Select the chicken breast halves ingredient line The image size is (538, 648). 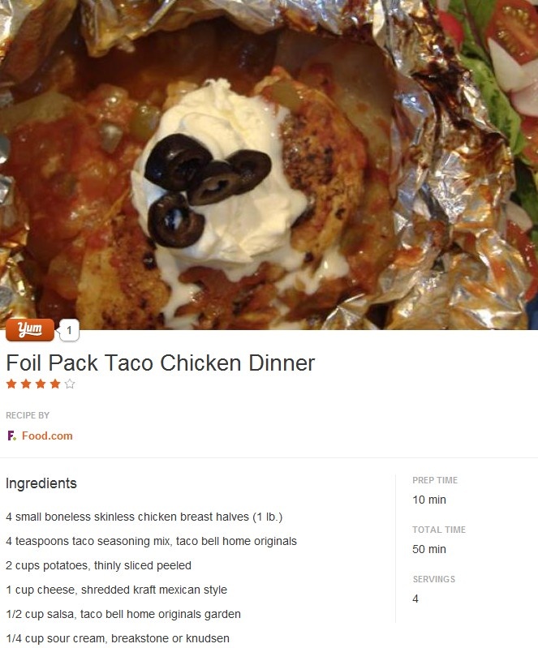144,517
